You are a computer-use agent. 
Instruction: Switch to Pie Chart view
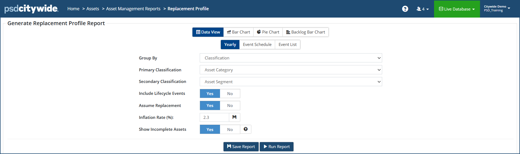pos(268,32)
